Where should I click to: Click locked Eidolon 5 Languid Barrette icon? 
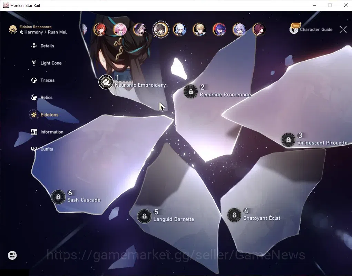coord(144,216)
